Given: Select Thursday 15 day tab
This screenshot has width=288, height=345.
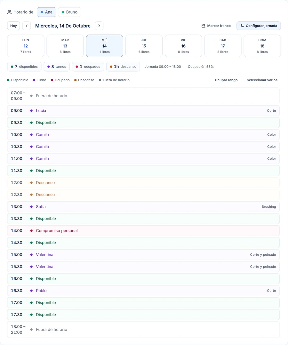Looking at the screenshot, I should tap(144, 46).
